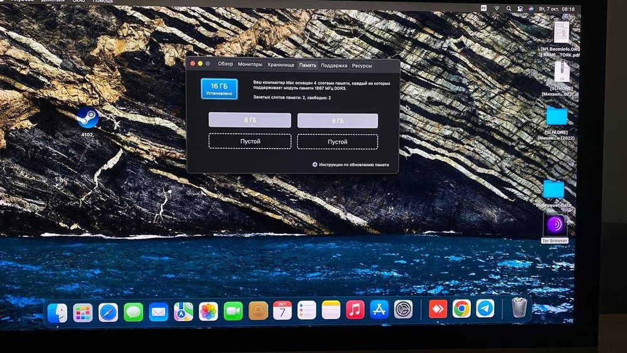This screenshot has height=353, width=627.
Task: Open Contacts in the dock
Action: pos(258,310)
